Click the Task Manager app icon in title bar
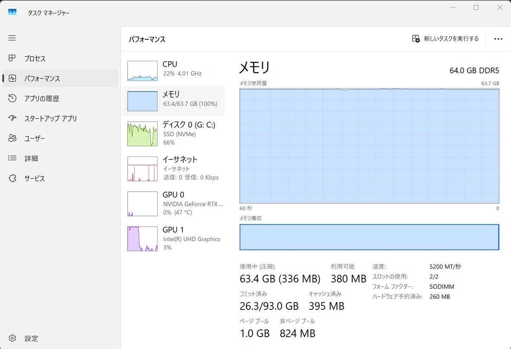The height and width of the screenshot is (349, 511). point(12,12)
